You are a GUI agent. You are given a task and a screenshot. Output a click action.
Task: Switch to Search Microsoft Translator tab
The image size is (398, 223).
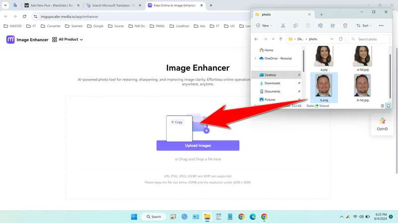tap(113, 5)
